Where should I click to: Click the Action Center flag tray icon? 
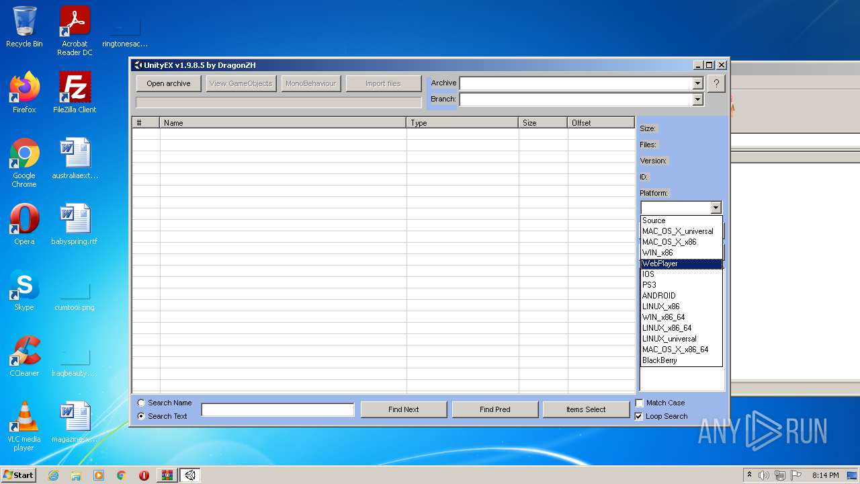click(x=795, y=475)
